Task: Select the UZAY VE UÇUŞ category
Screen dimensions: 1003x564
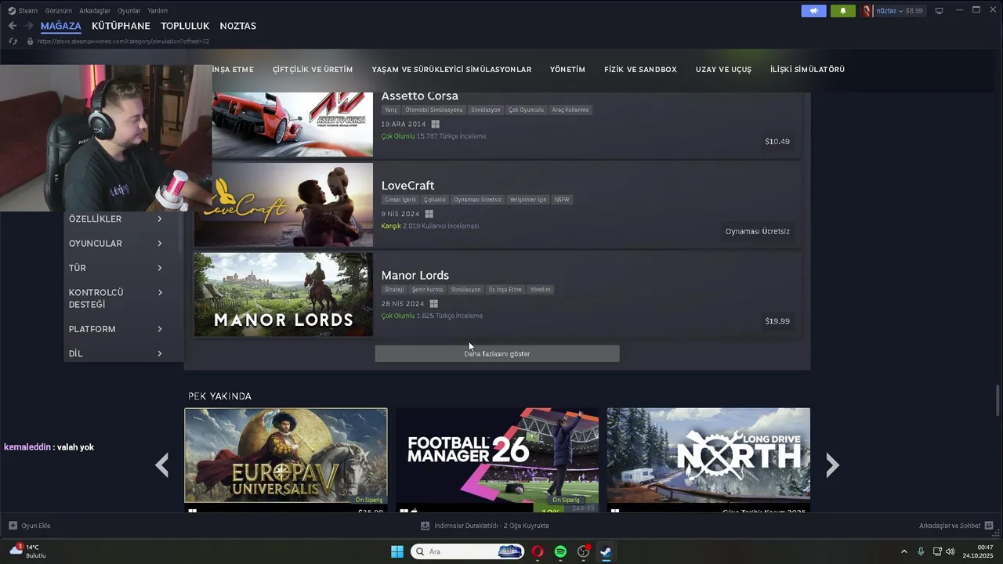Action: [x=723, y=70]
